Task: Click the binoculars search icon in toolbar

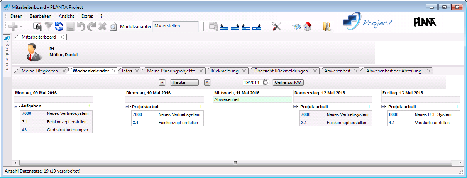Action: click(x=38, y=26)
